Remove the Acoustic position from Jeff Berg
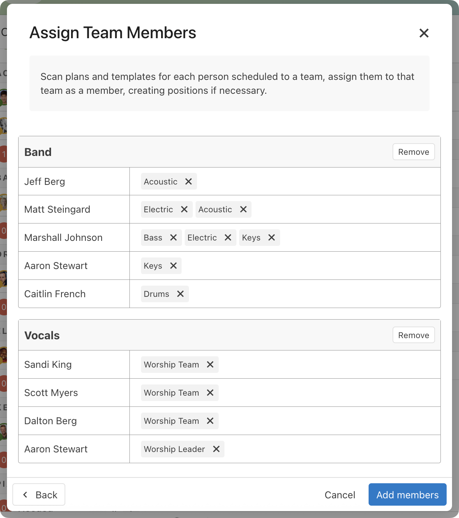 [x=189, y=181]
